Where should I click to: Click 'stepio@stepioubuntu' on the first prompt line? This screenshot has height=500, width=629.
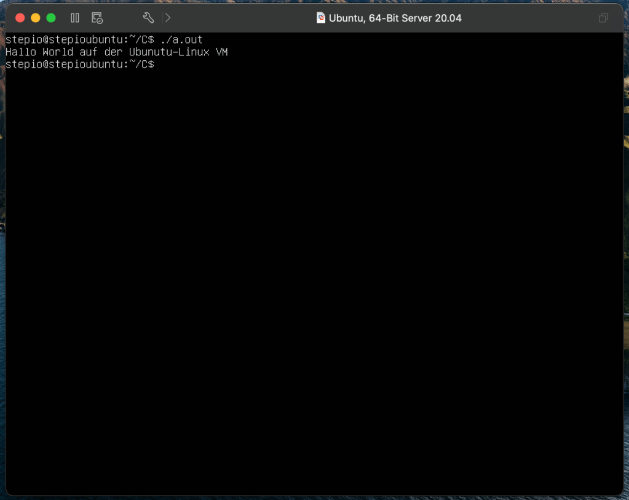click(64, 40)
